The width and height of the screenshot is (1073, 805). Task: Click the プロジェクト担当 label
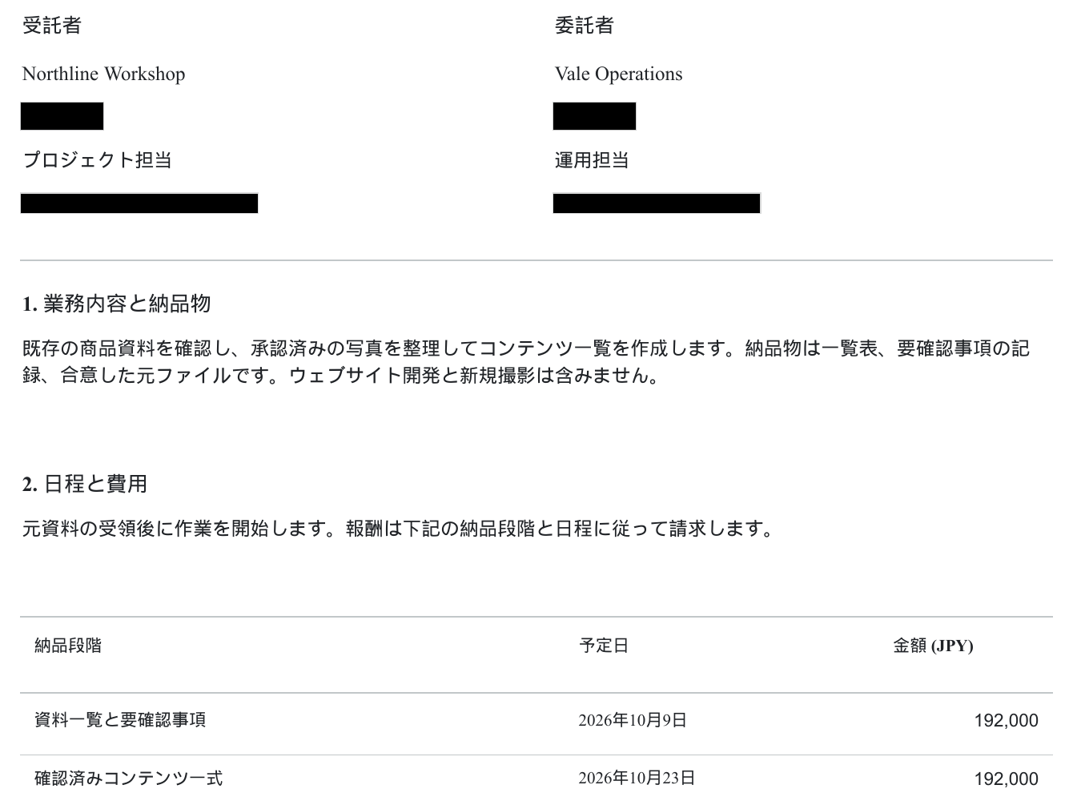tap(97, 160)
